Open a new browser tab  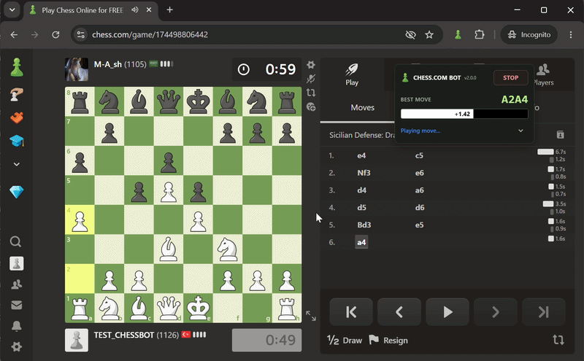click(169, 10)
